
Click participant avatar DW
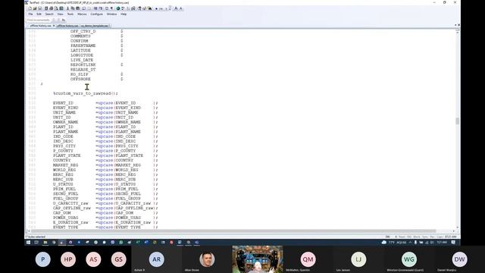click(459, 259)
